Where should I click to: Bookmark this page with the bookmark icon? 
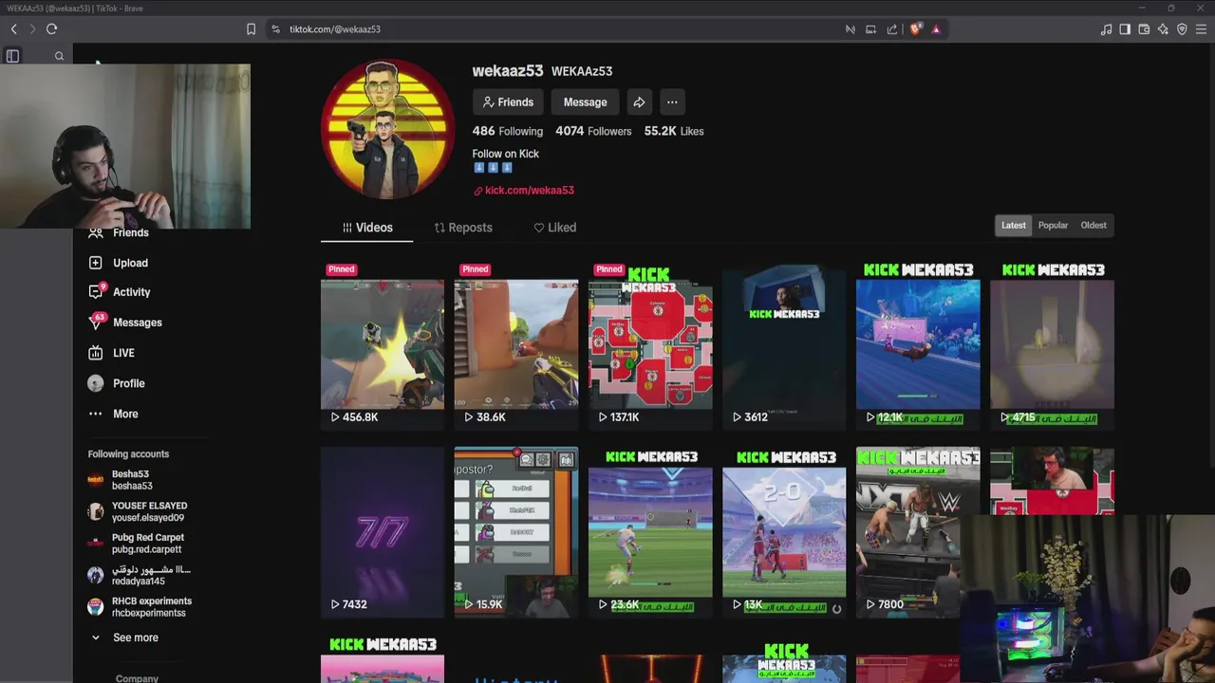click(251, 29)
